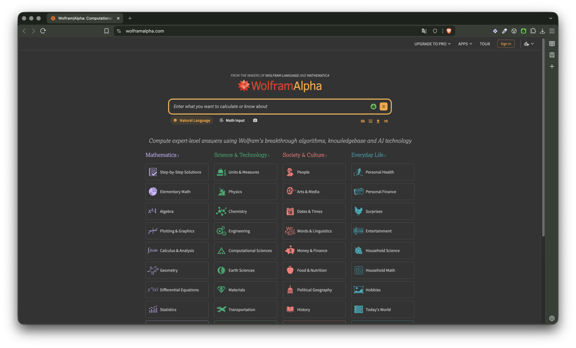Open the Engineering topic
This screenshot has width=576, height=348.
246,231
